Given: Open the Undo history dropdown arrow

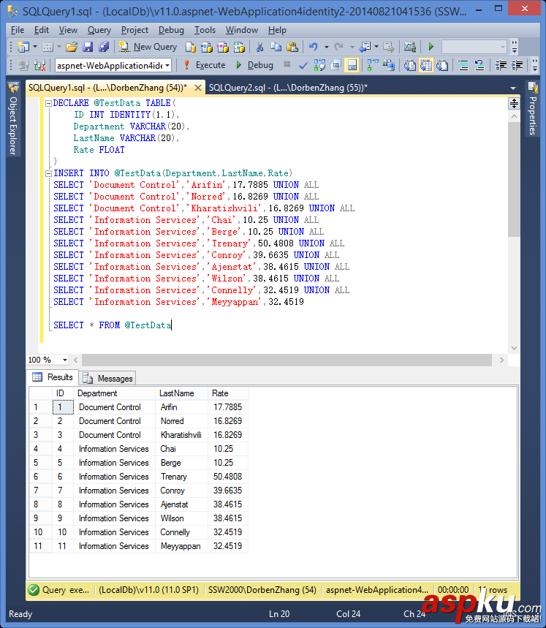Looking at the screenshot, I should click(326, 47).
